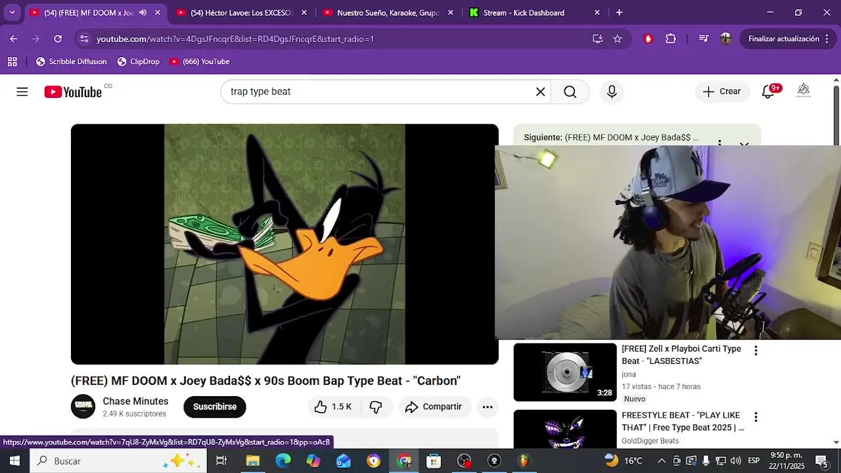Open the YouTube guide hamburger menu
The width and height of the screenshot is (841, 473).
(22, 92)
